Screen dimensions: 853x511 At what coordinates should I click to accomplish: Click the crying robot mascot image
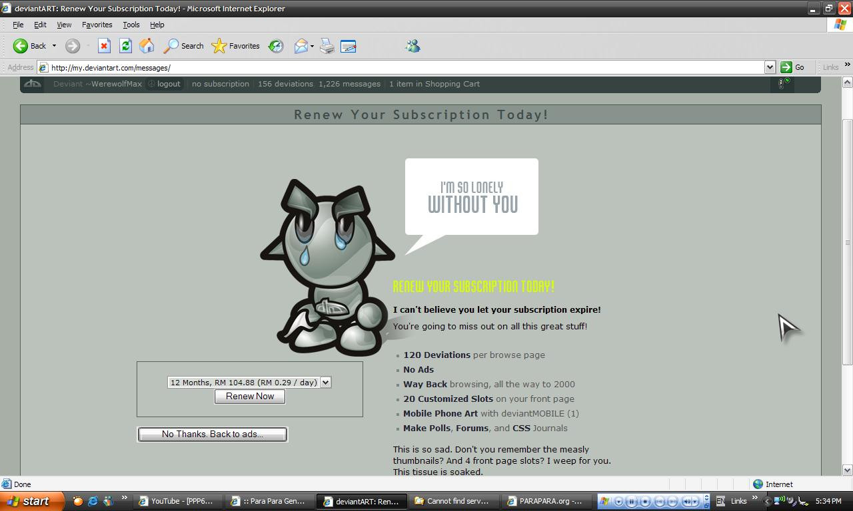327,266
